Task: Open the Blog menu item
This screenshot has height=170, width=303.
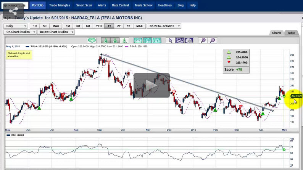Action: (181, 5)
